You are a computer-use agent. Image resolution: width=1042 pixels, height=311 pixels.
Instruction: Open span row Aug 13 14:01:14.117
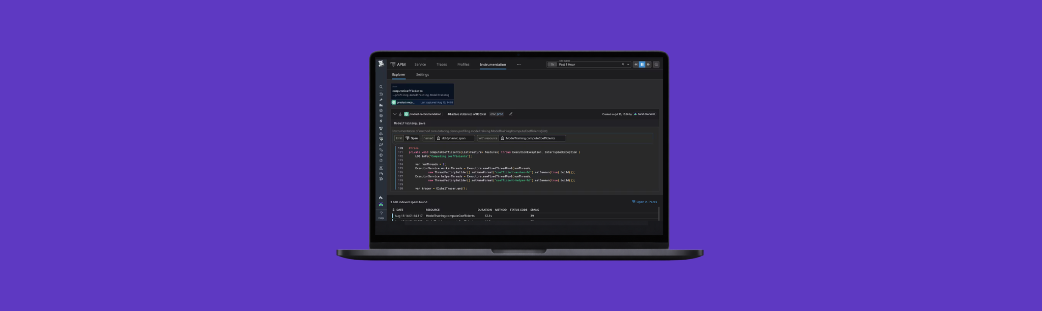524,216
